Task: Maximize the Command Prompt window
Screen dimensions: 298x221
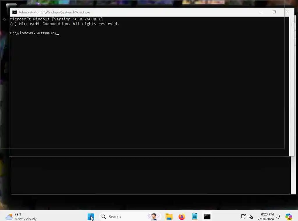Action: click(x=274, y=12)
